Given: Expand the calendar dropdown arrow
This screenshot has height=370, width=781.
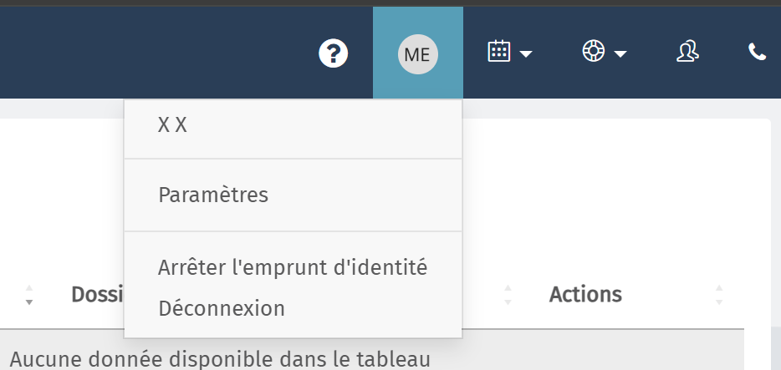Looking at the screenshot, I should [x=526, y=53].
